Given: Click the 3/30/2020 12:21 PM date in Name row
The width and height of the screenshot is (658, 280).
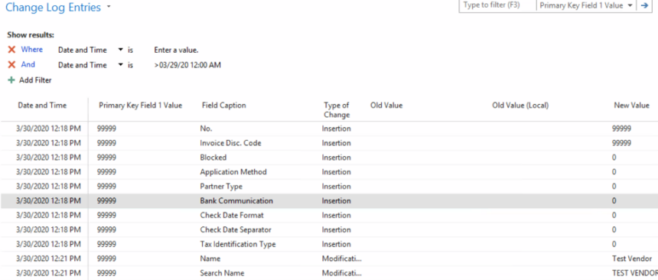Looking at the screenshot, I should point(48,259).
